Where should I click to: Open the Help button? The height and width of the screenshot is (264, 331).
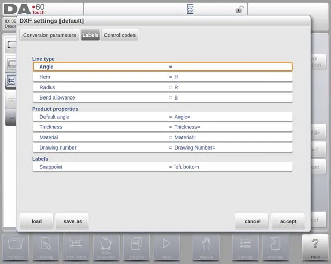coord(315,247)
